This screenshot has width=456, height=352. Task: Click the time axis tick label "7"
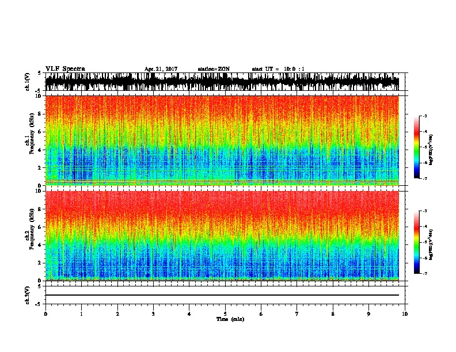pos(297,314)
